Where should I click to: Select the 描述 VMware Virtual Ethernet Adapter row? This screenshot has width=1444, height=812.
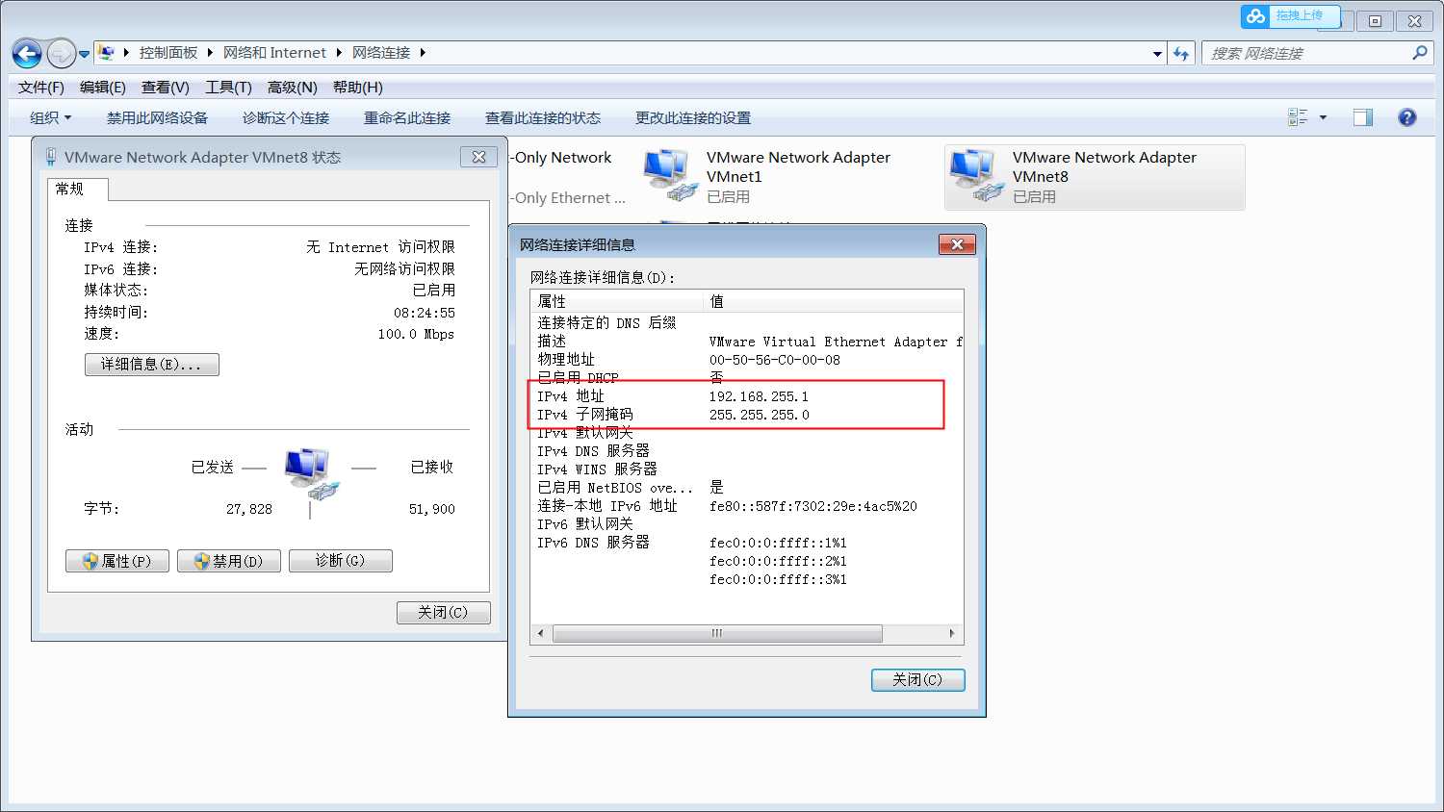pos(747,342)
